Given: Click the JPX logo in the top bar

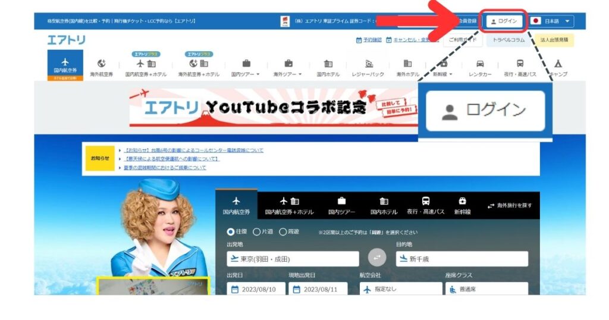Looking at the screenshot, I should 285,21.
